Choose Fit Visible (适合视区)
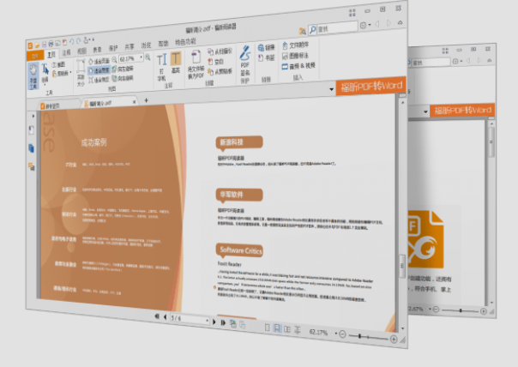Screen dimensions: 518x367 click(x=99, y=80)
